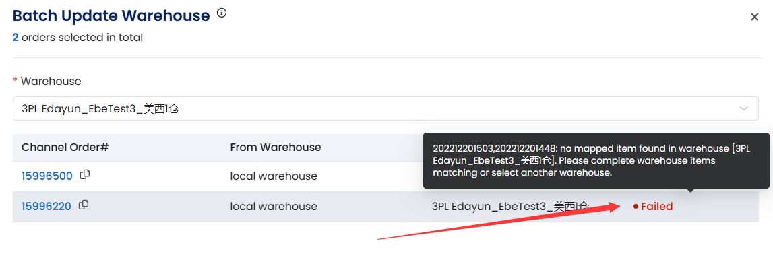Select local warehouse cell for order 15996500
773x260 pixels.
[274, 176]
